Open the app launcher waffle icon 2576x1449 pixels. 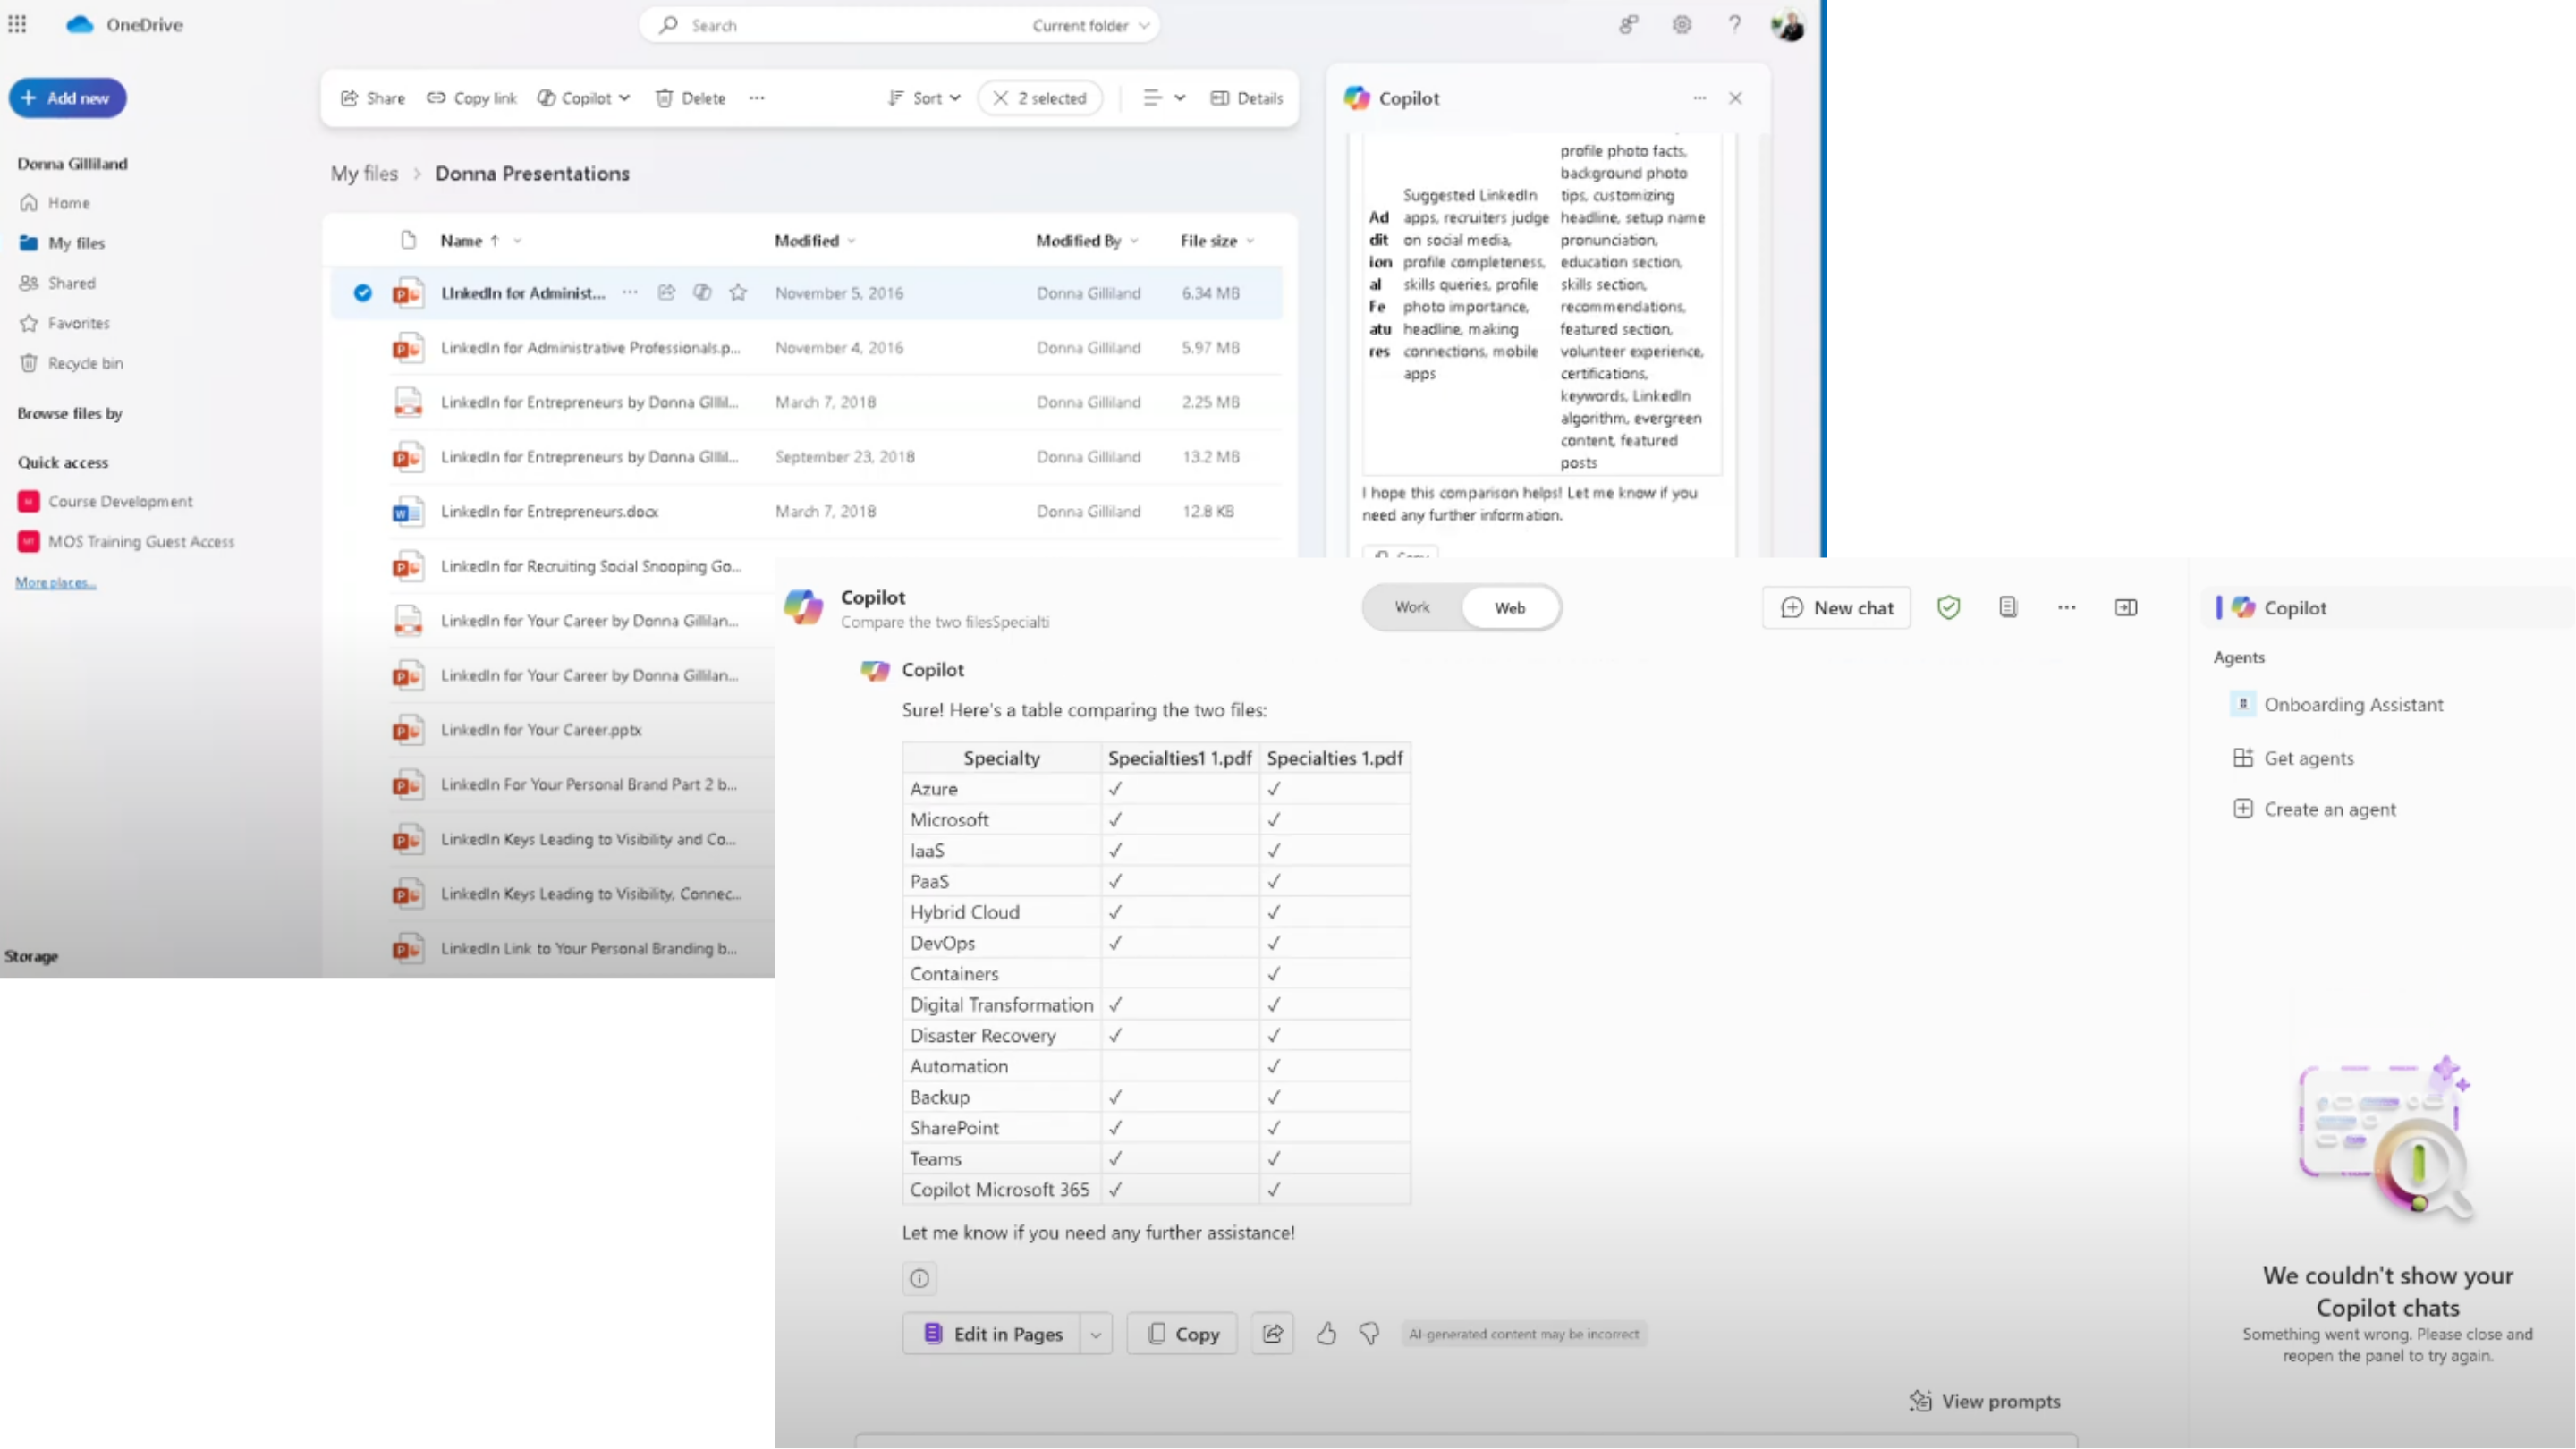pyautogui.click(x=17, y=24)
